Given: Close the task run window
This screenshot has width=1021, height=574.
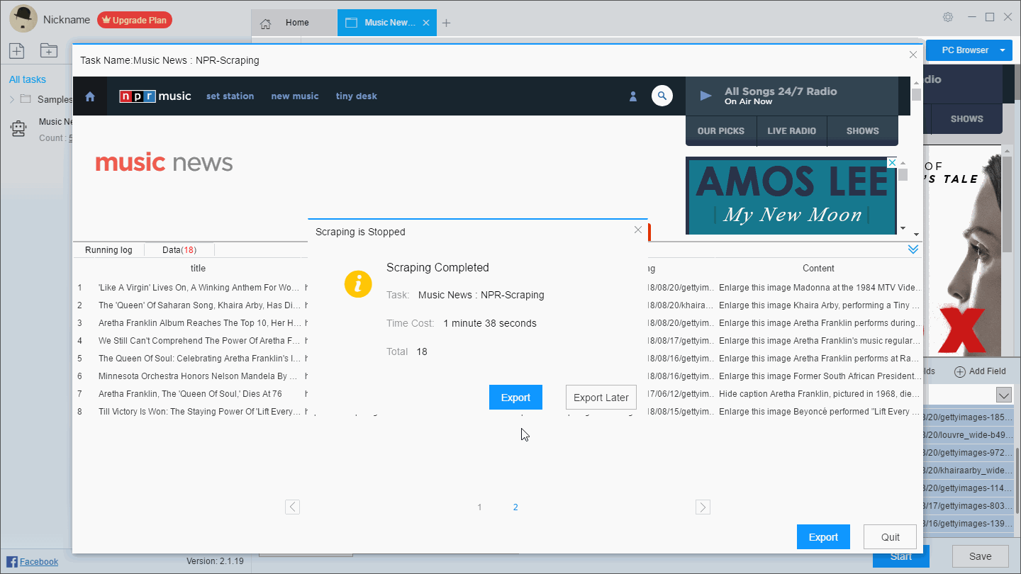Looking at the screenshot, I should coord(913,55).
